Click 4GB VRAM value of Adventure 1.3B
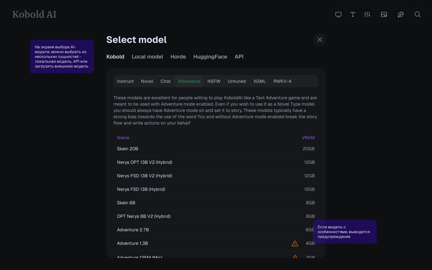Image resolution: width=432 pixels, height=270 pixels. pos(310,243)
